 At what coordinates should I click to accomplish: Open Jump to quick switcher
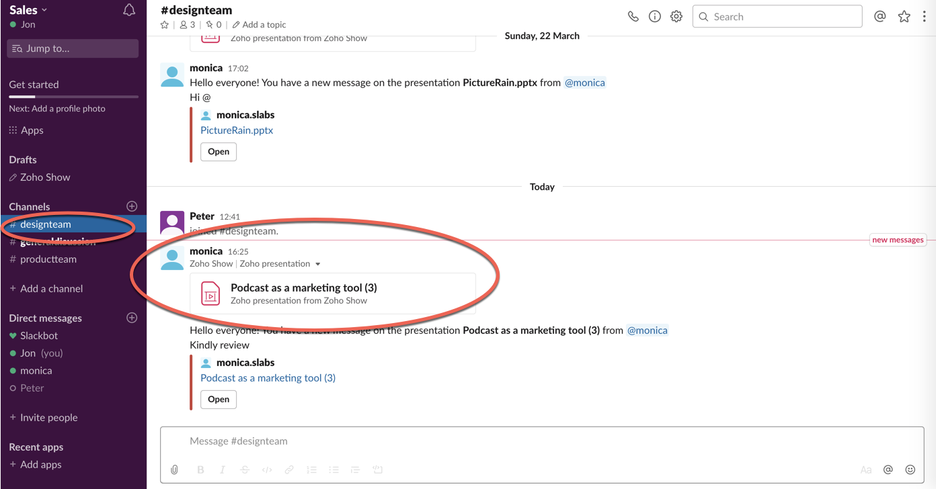(x=73, y=48)
